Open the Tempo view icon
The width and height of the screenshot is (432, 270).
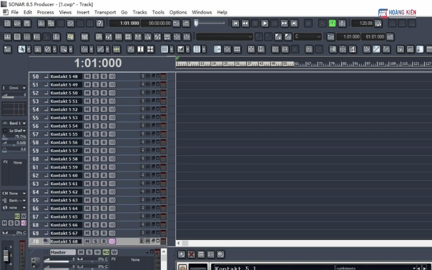[147, 37]
